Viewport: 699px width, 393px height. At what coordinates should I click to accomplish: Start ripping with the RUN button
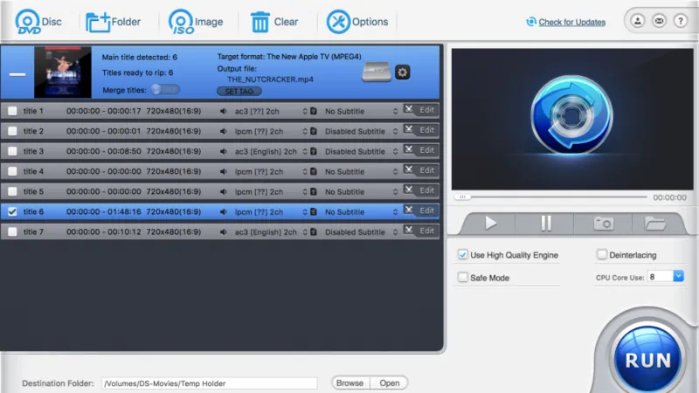point(647,359)
